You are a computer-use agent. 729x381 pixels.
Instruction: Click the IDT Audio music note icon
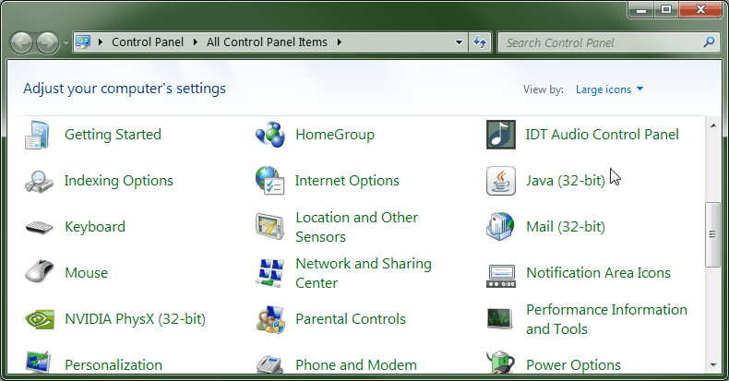501,135
